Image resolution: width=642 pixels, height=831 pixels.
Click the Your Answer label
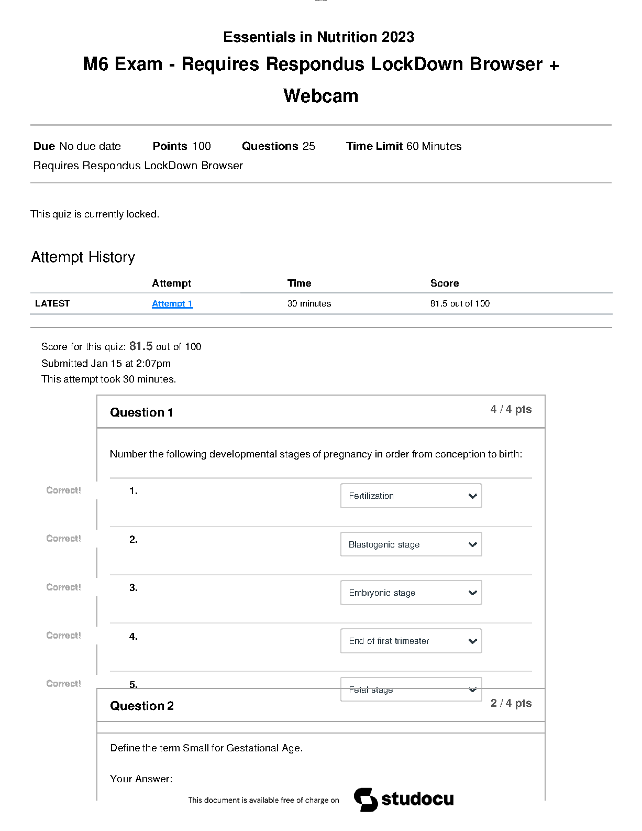[141, 779]
